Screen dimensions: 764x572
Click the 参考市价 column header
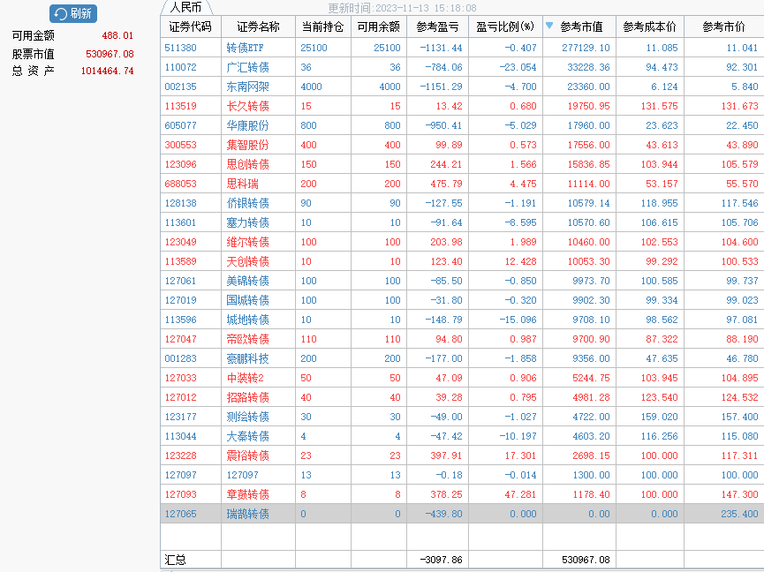pyautogui.click(x=724, y=26)
